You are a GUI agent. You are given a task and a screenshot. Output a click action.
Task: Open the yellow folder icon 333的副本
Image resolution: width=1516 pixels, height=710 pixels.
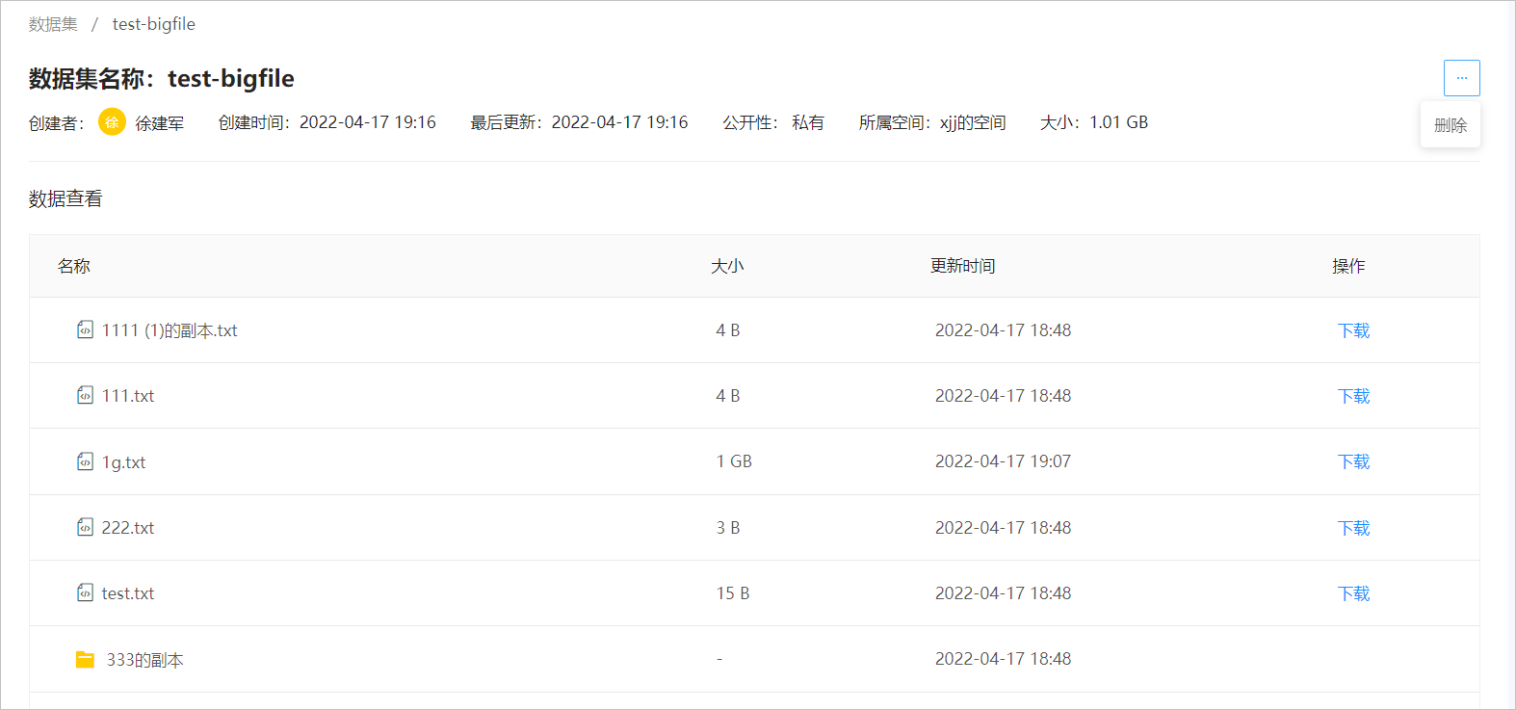point(85,659)
